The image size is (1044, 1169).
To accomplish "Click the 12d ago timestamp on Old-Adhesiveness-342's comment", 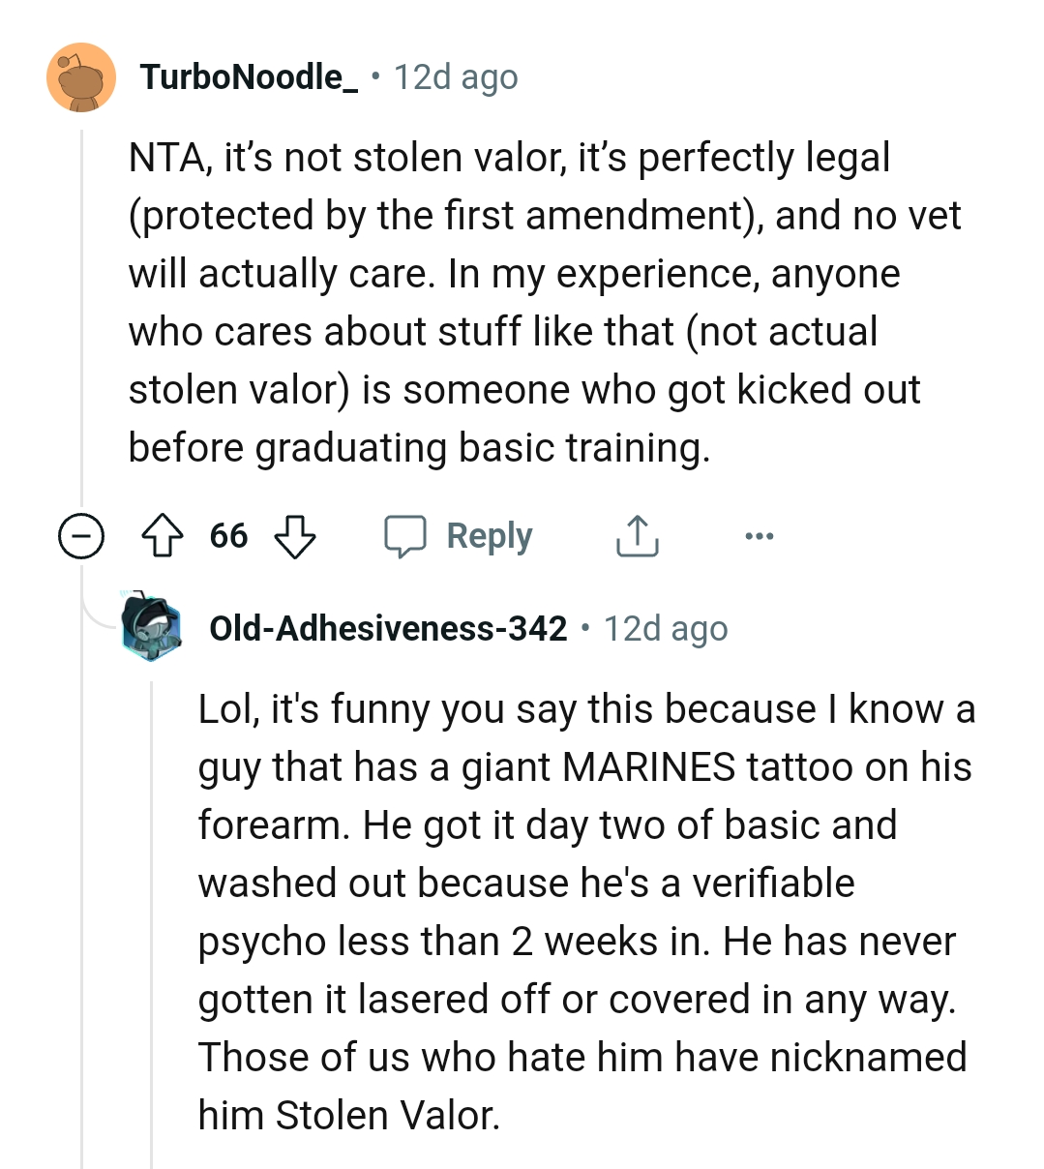I will [x=666, y=628].
